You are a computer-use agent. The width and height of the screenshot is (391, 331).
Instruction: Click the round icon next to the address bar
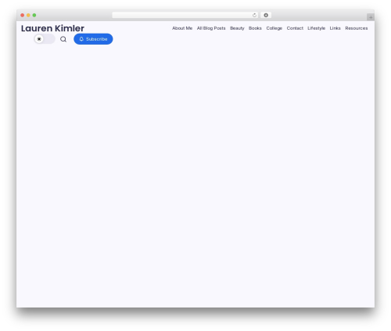pos(266,15)
